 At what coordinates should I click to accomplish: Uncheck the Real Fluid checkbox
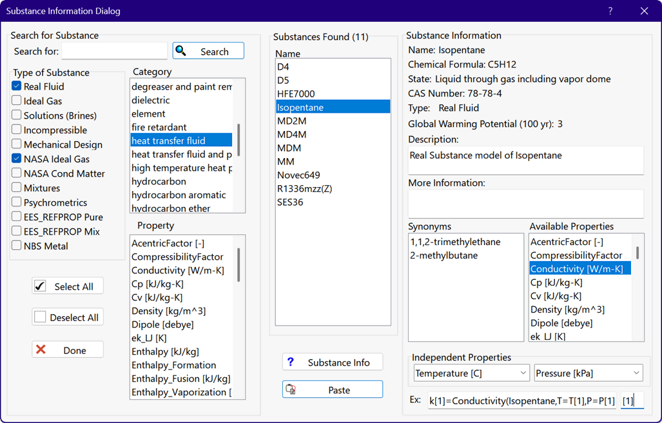17,86
